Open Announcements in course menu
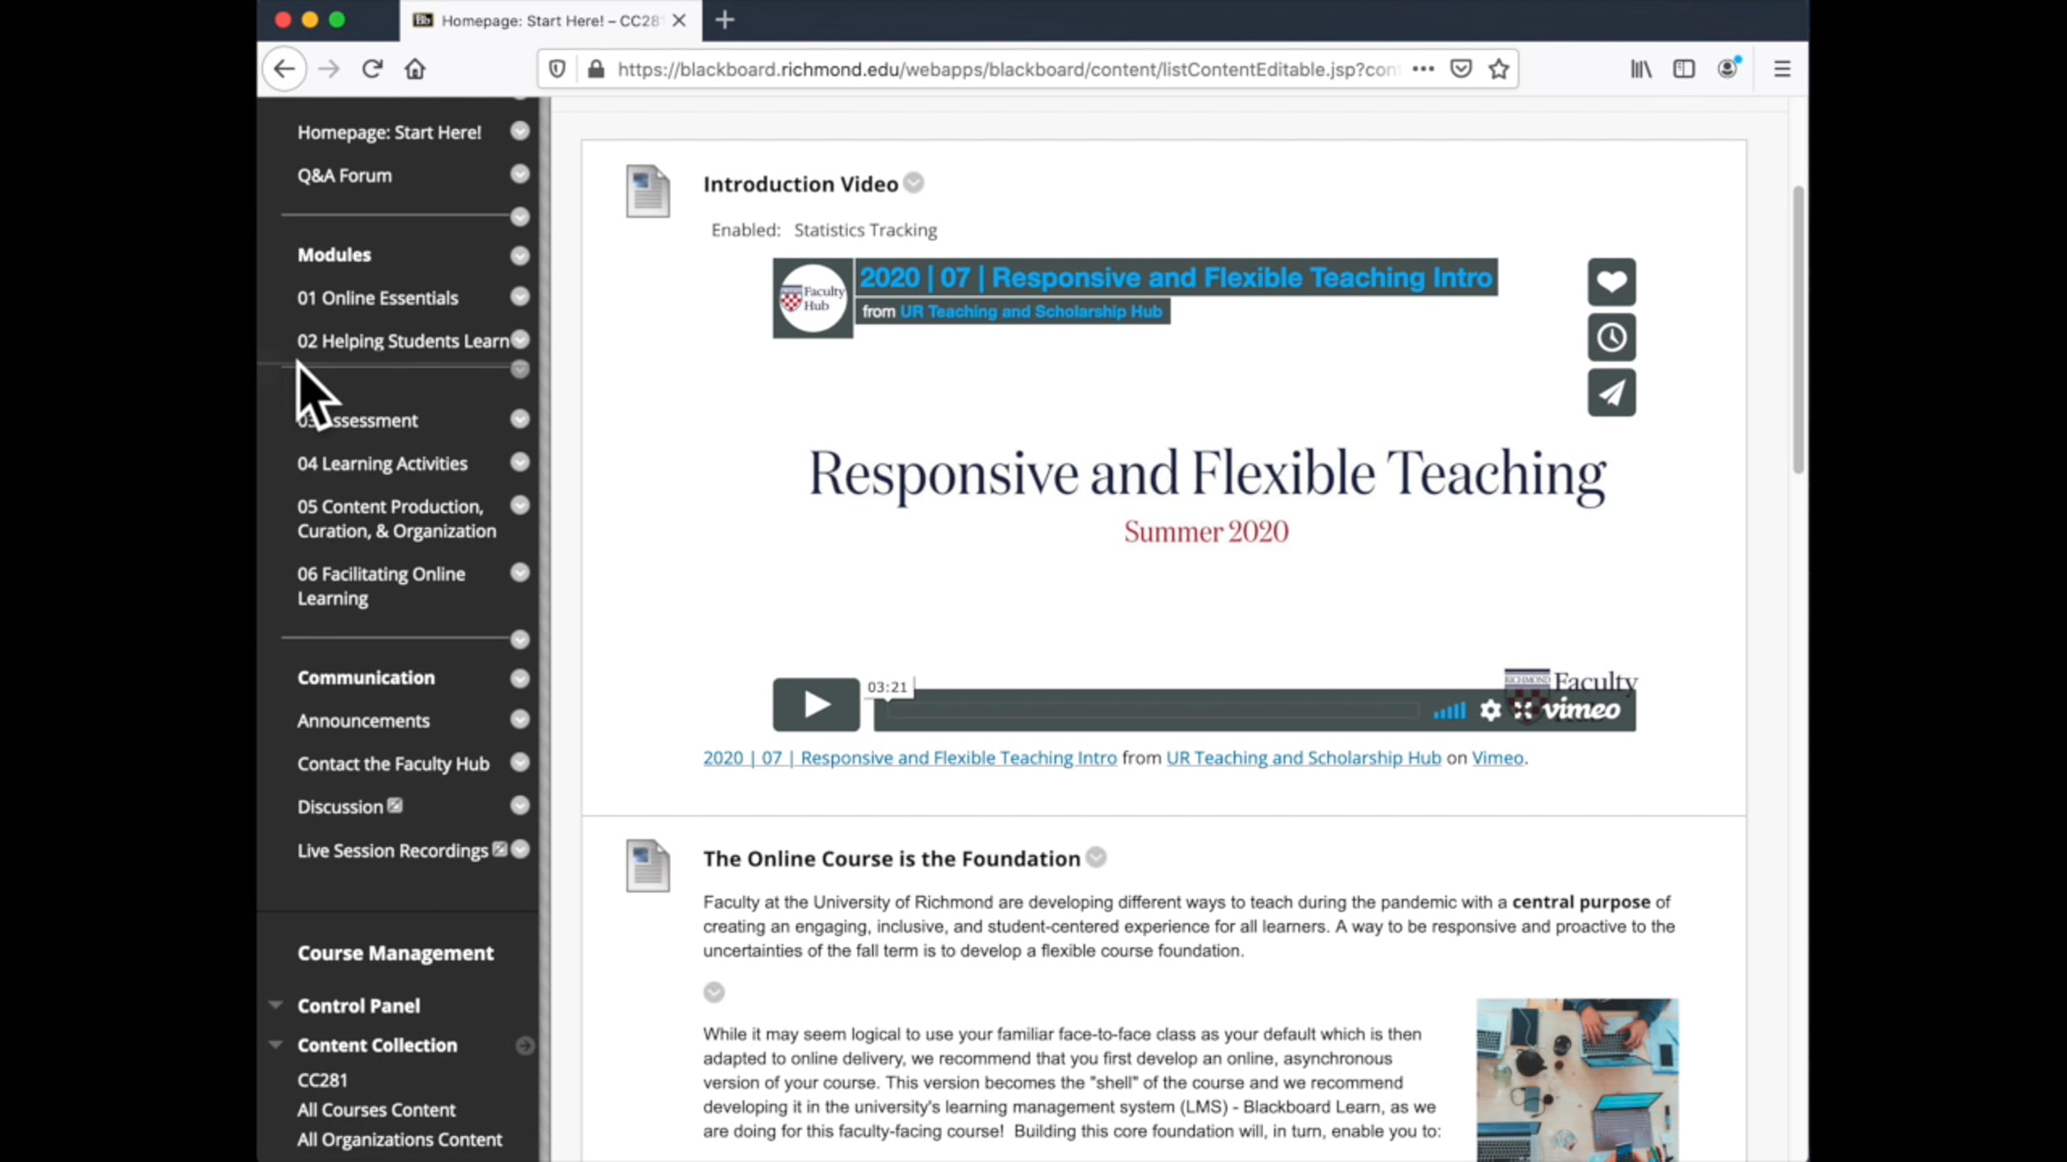2067x1162 pixels. [363, 720]
